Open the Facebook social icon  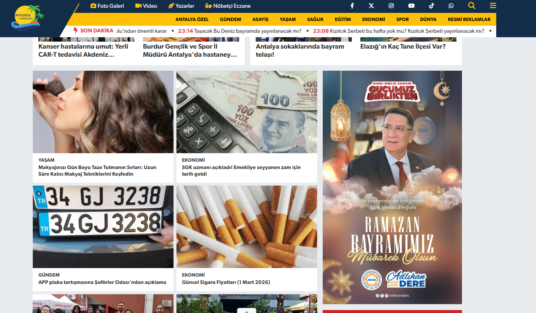coord(352,6)
